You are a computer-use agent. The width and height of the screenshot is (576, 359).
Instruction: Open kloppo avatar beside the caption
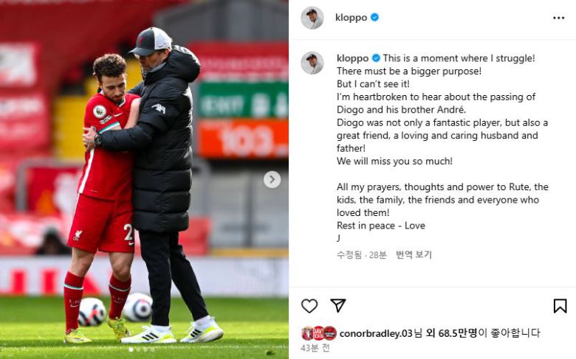coord(312,63)
